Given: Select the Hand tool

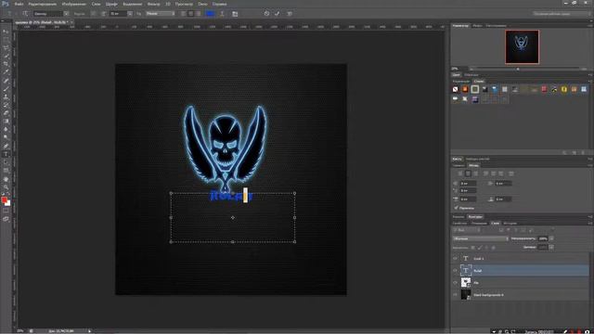Looking at the screenshot, I should (6, 179).
